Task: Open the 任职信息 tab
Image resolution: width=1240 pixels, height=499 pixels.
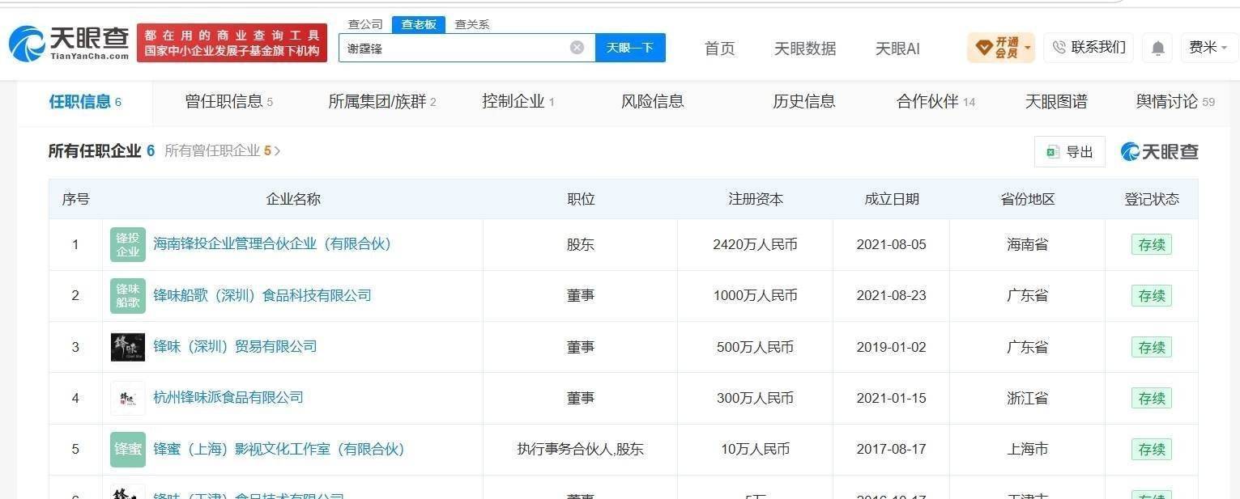Action: tap(85, 102)
